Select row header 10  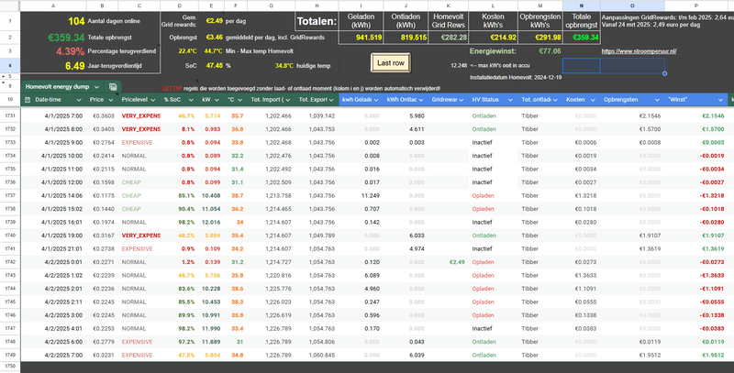pyautogui.click(x=10, y=100)
